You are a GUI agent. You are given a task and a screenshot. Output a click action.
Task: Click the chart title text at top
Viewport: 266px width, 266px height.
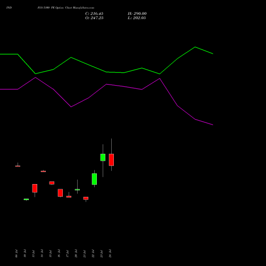tap(50, 8)
